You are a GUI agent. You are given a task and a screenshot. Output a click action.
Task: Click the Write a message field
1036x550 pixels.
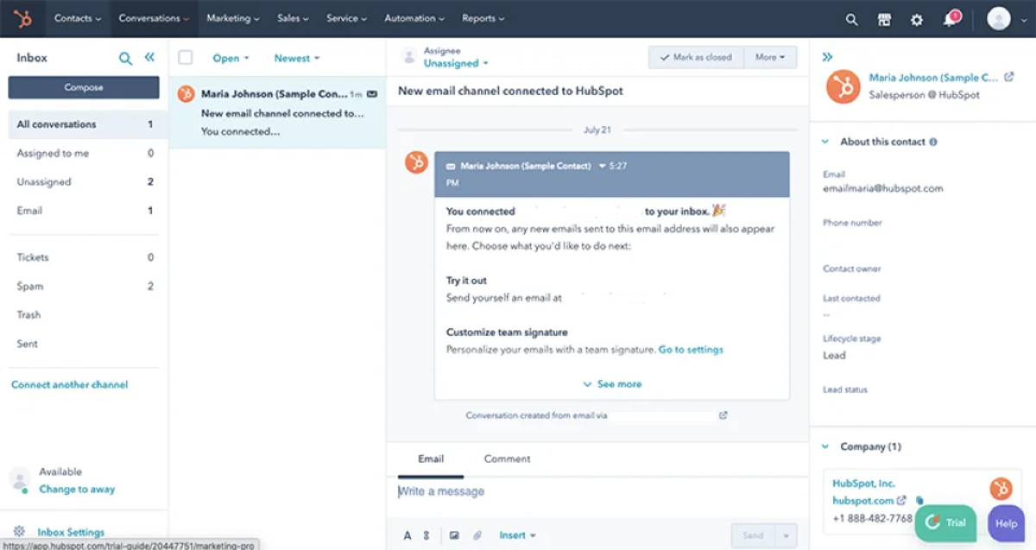pos(597,491)
